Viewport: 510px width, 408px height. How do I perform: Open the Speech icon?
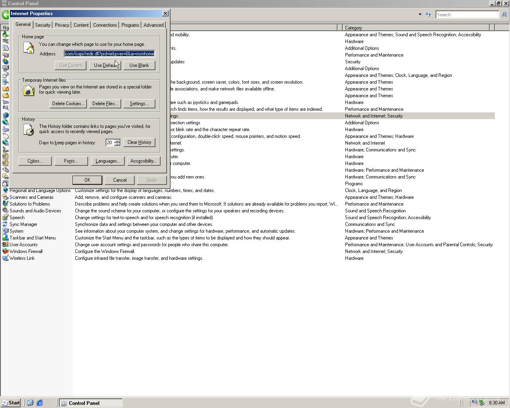5,218
